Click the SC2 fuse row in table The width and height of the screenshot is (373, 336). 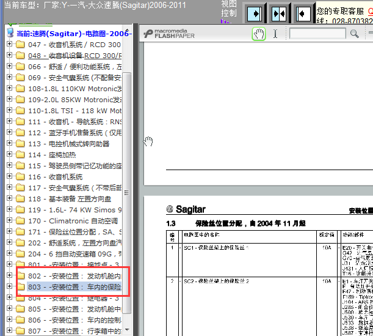coord(269,307)
